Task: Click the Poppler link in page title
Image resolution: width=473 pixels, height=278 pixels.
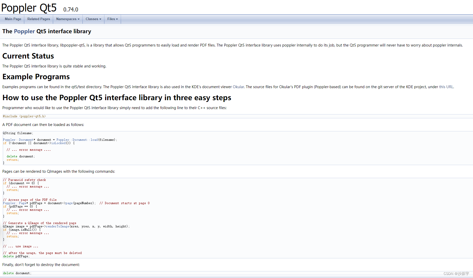Action: pyautogui.click(x=24, y=31)
